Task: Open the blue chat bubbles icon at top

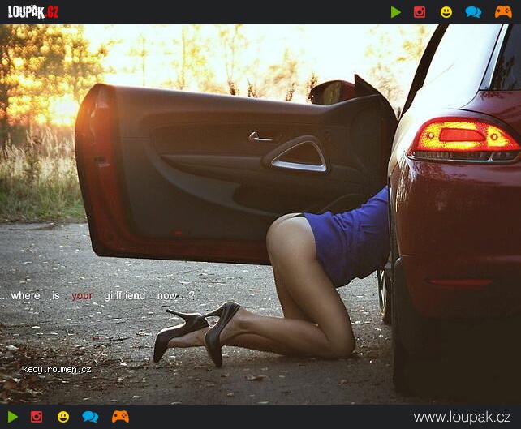Action: (x=473, y=12)
